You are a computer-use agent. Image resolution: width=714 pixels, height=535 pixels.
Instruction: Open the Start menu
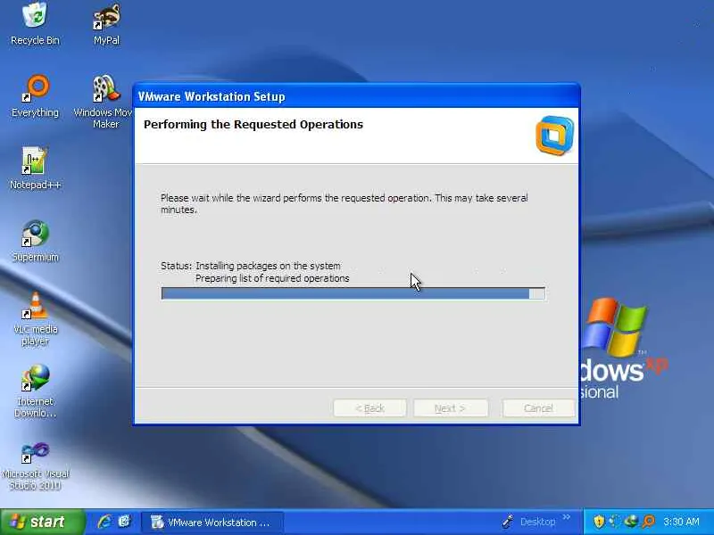[42, 522]
